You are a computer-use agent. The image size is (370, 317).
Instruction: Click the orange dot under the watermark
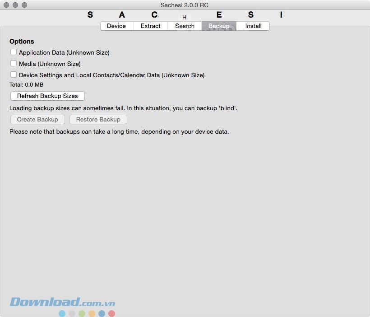(x=92, y=313)
